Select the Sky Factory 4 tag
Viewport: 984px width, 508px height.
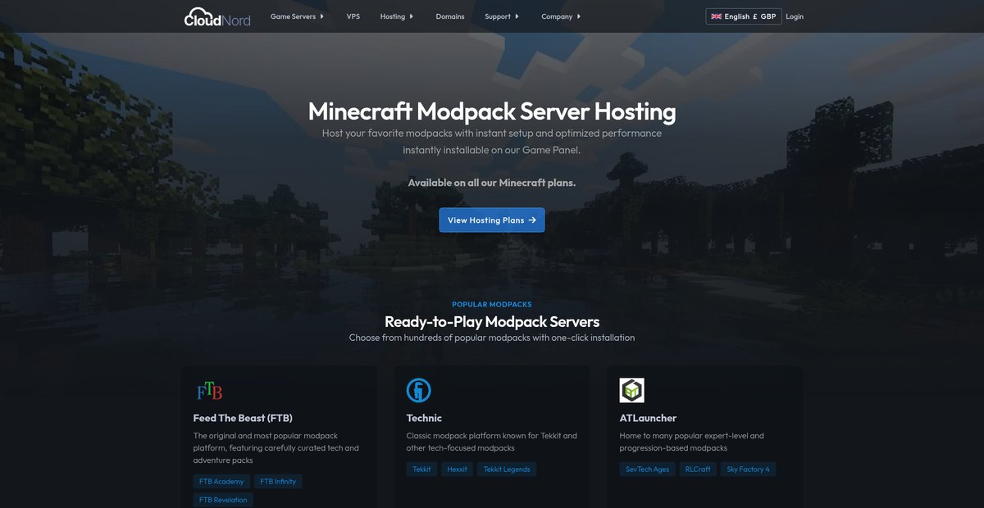click(749, 469)
